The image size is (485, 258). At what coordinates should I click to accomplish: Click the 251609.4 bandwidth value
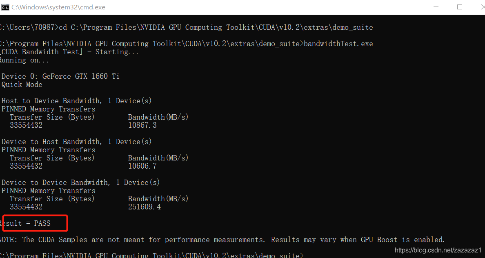pyautogui.click(x=144, y=207)
